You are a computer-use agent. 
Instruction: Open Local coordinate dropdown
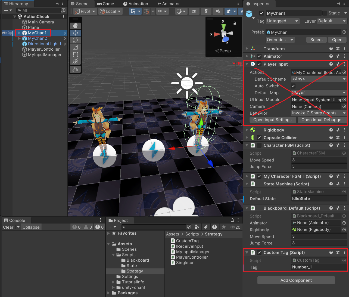(x=110, y=11)
